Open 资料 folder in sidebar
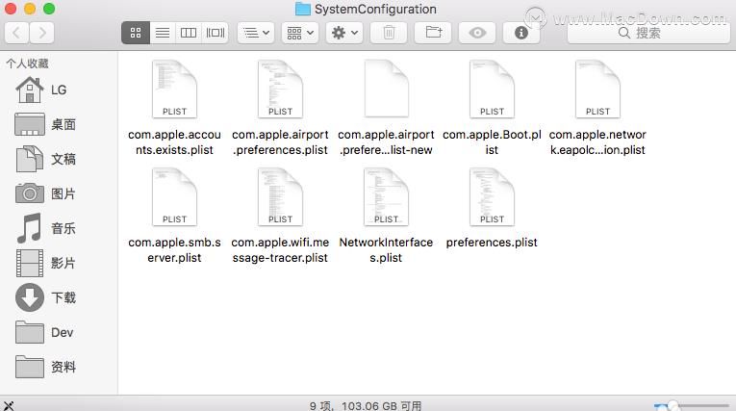Viewport: 736px width, 411px height. coord(45,367)
